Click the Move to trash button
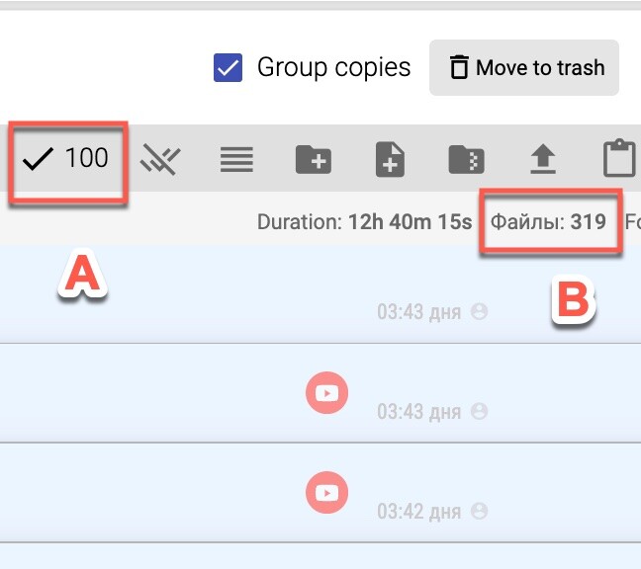This screenshot has height=569, width=641. [524, 68]
